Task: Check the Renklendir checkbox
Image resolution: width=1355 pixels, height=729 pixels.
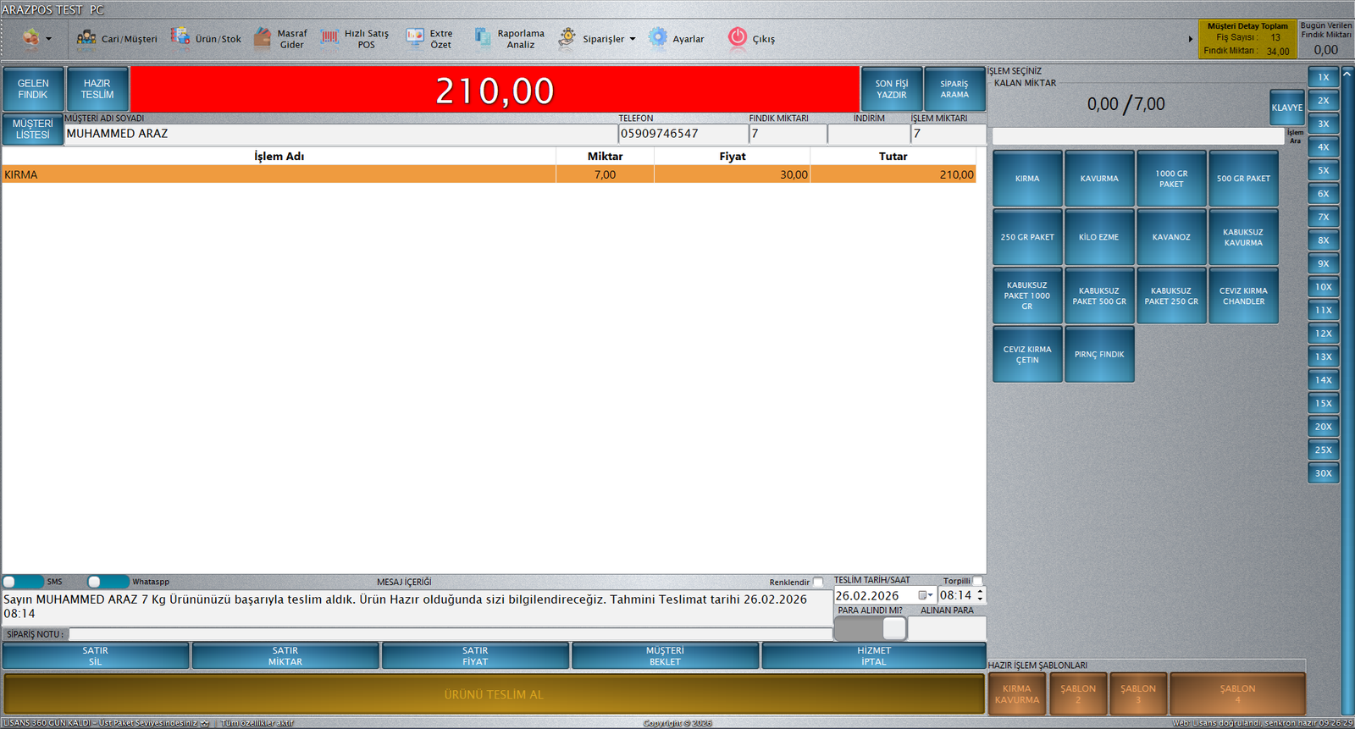Action: pos(818,582)
